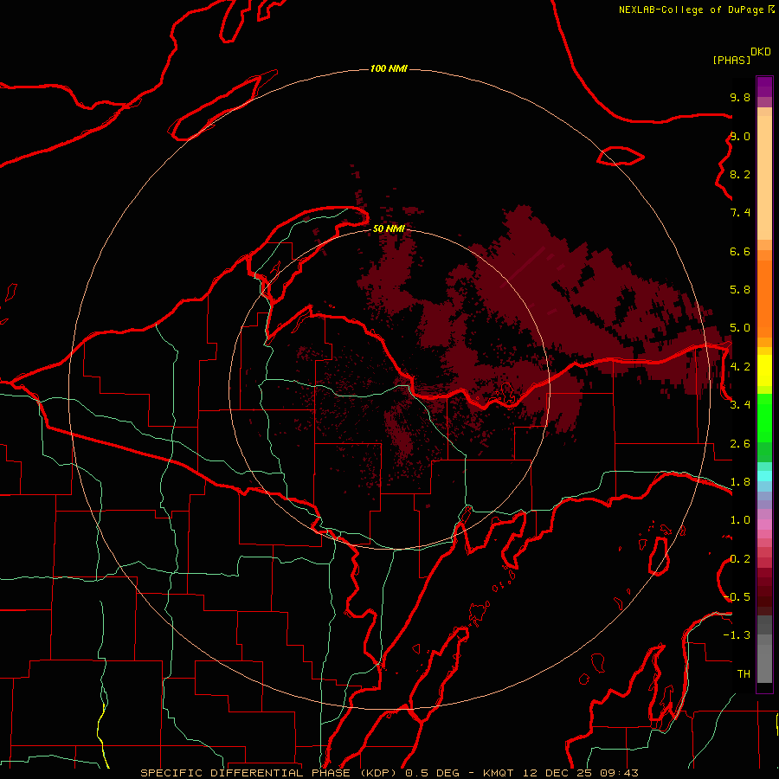Pick the yellow segment of the color bar
Screen dimensions: 779x779
(x=764, y=370)
